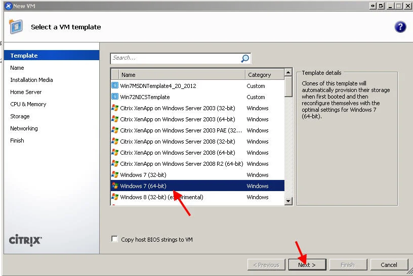Click the title bar icon next to minimize

[381, 6]
